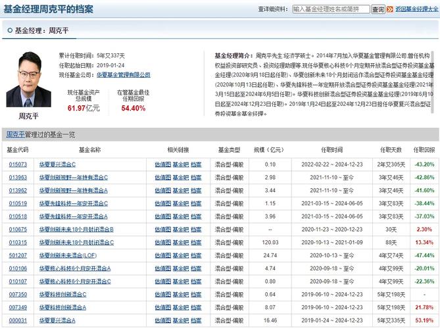This screenshot has height=329, width=440.
Task: Open 基金吧 for fund 501207
Action: coord(181,255)
